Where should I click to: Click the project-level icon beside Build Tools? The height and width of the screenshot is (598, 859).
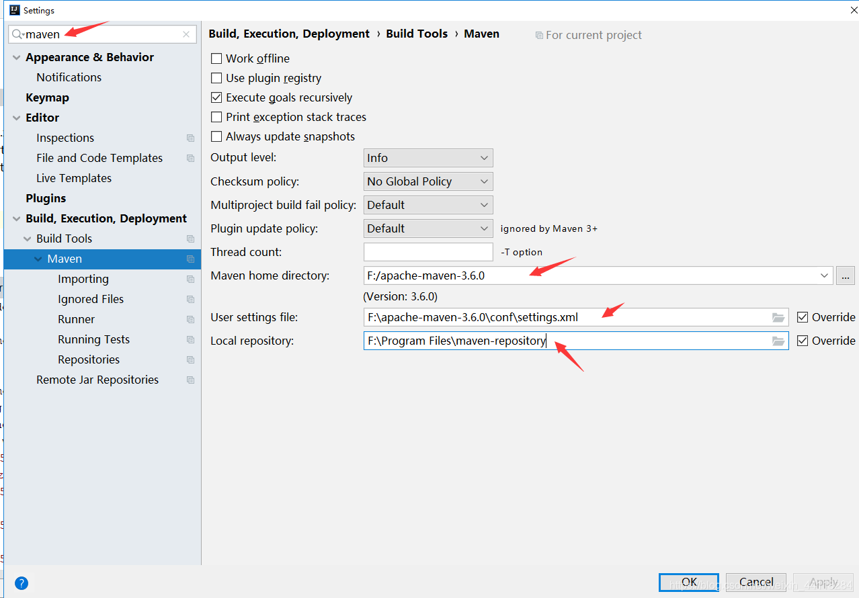click(190, 239)
